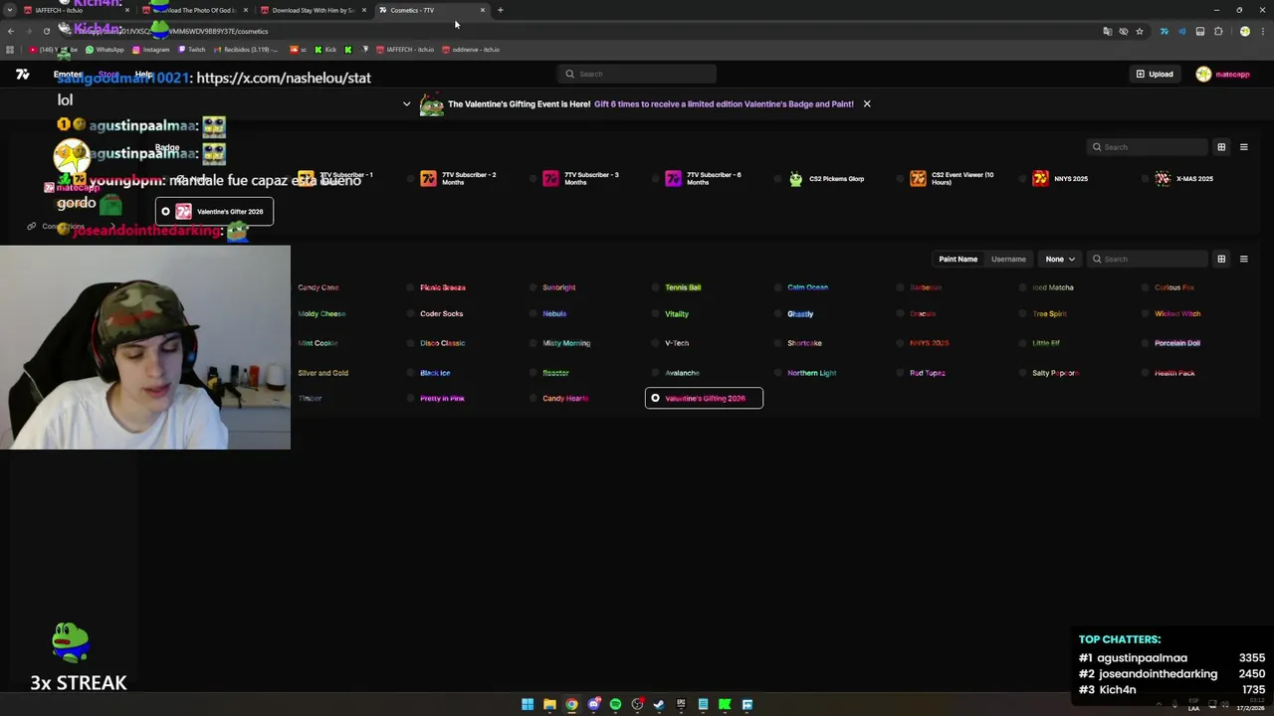Click the Upload button
Viewport: 1274px width, 716px height.
1155,74
